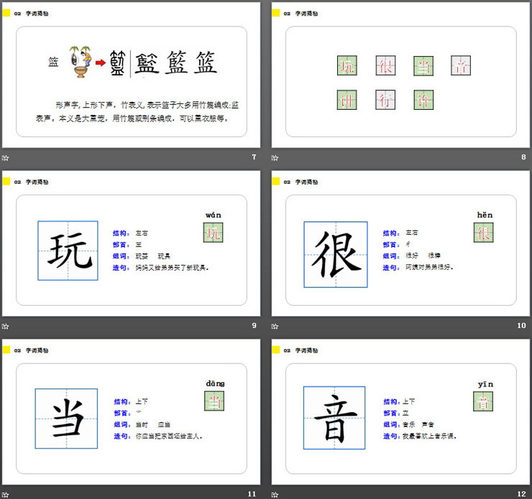Screen dimensions: 532x499
Task: Click the animation star icon below slide 10
Action: pos(275,326)
